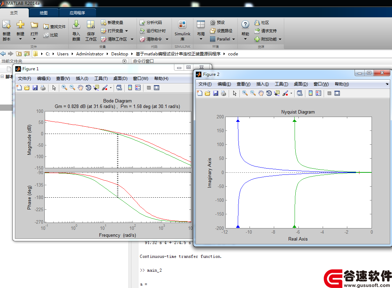This screenshot has width=392, height=288.
Task: Click Compare (比较) button
Action: (x=51, y=35)
